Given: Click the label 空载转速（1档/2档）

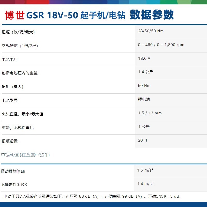Looking at the screenshot, I should coord(20,46).
